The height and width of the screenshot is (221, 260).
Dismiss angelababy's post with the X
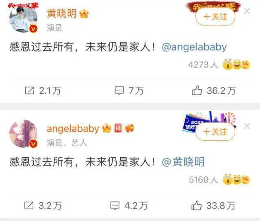[247, 126]
